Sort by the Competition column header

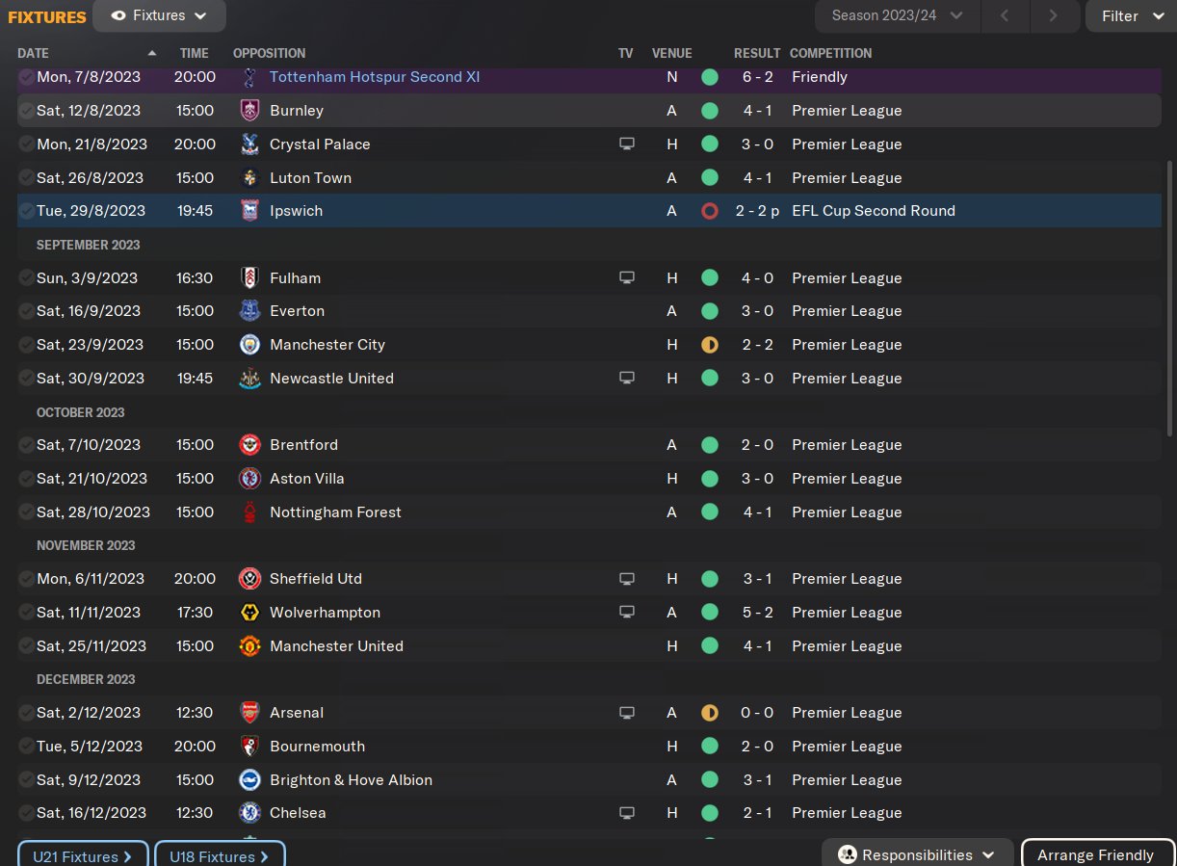[830, 53]
